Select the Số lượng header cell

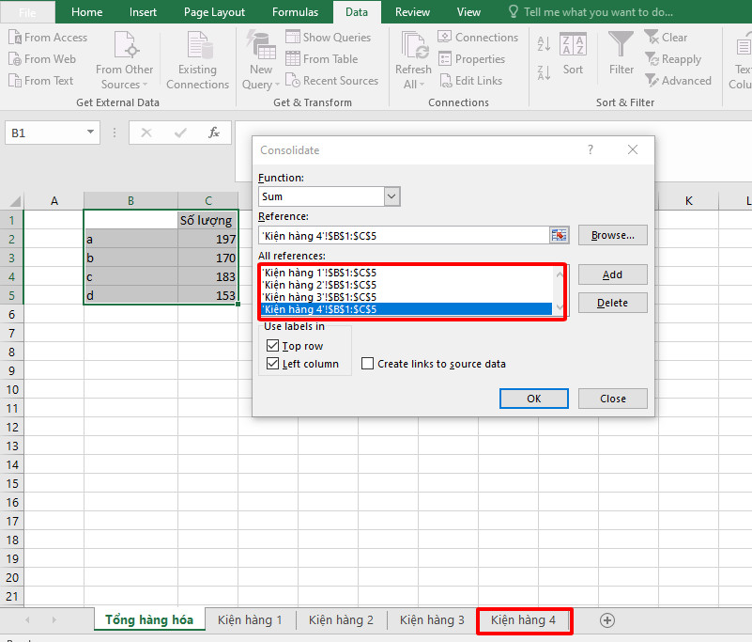[x=208, y=220]
